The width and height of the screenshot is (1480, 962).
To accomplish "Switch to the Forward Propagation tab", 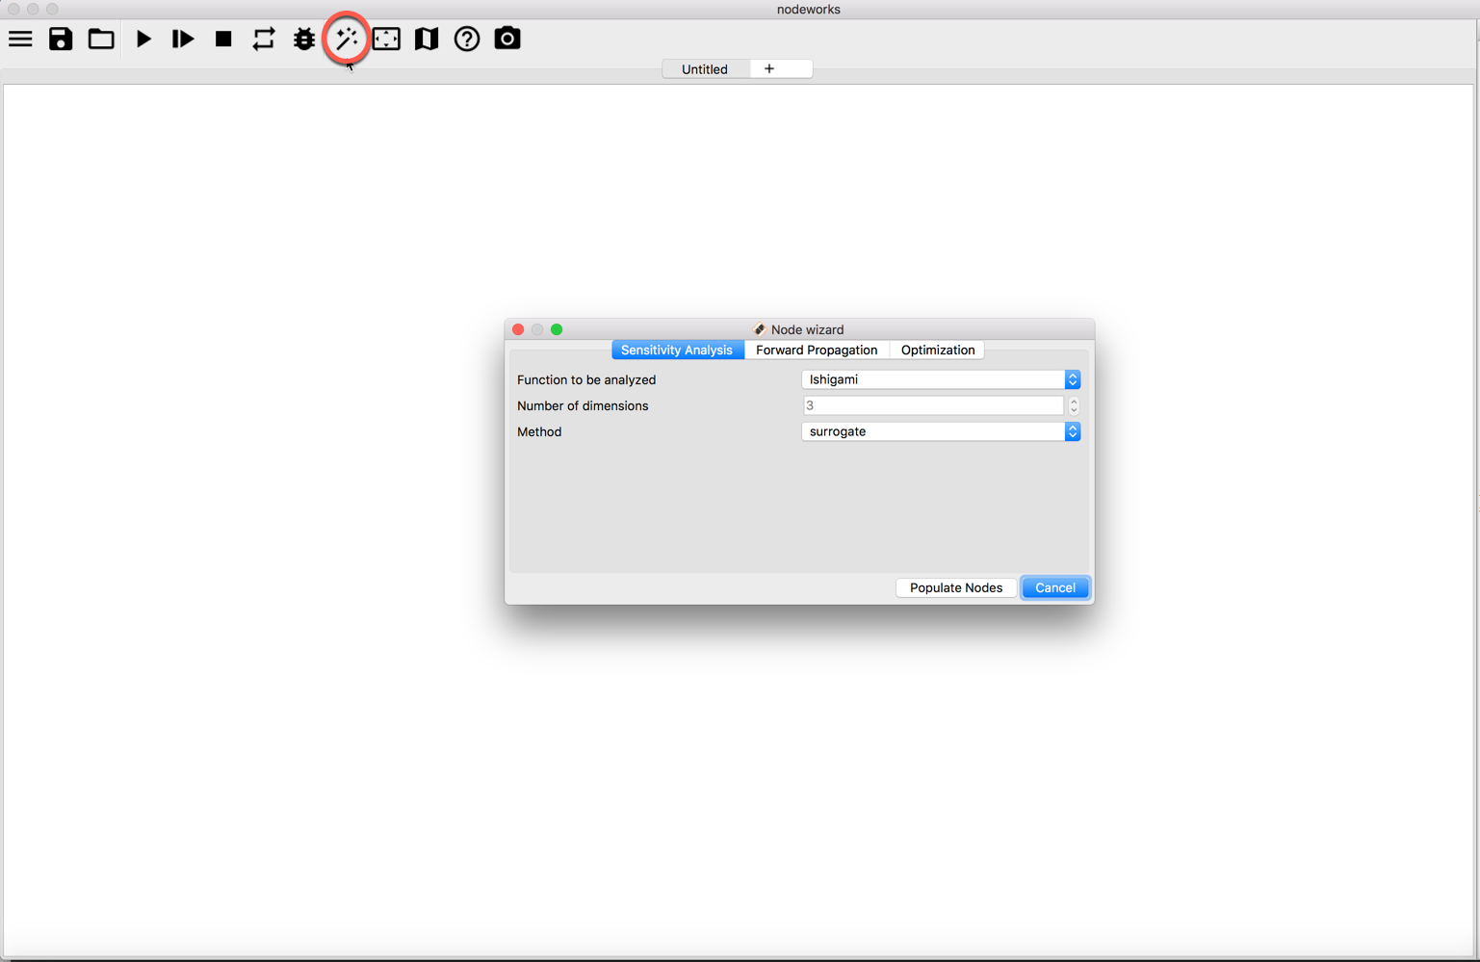I will (x=817, y=351).
